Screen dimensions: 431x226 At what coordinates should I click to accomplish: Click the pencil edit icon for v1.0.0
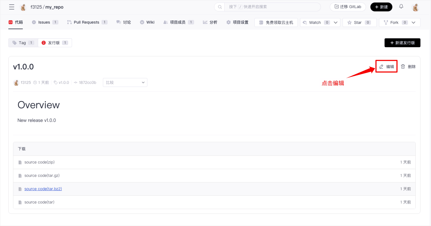(381, 67)
